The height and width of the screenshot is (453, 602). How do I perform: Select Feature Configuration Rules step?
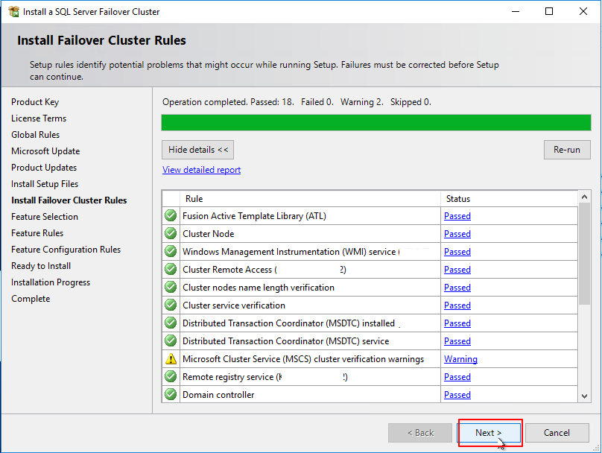(66, 250)
